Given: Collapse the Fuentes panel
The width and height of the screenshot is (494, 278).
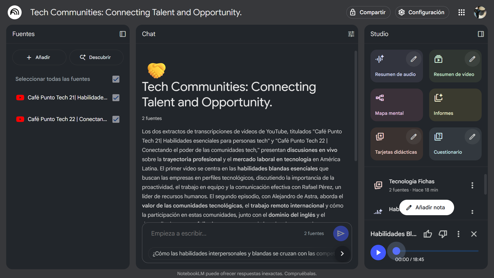Looking at the screenshot, I should coord(123,34).
